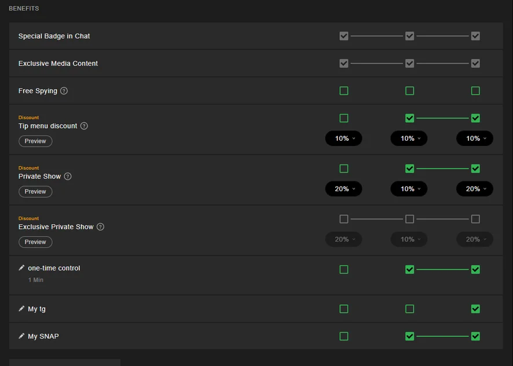The width and height of the screenshot is (513, 366).
Task: Check first tier Tip menu discount box
Action: coord(344,118)
